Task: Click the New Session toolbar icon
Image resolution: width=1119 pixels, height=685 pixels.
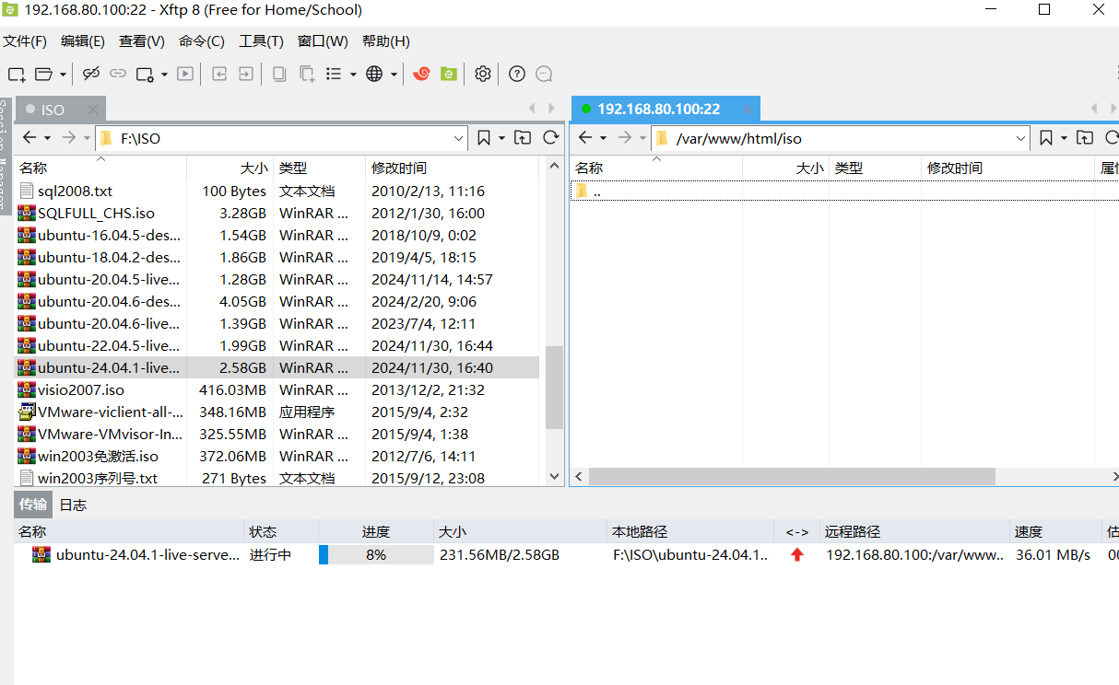Action: 17,74
